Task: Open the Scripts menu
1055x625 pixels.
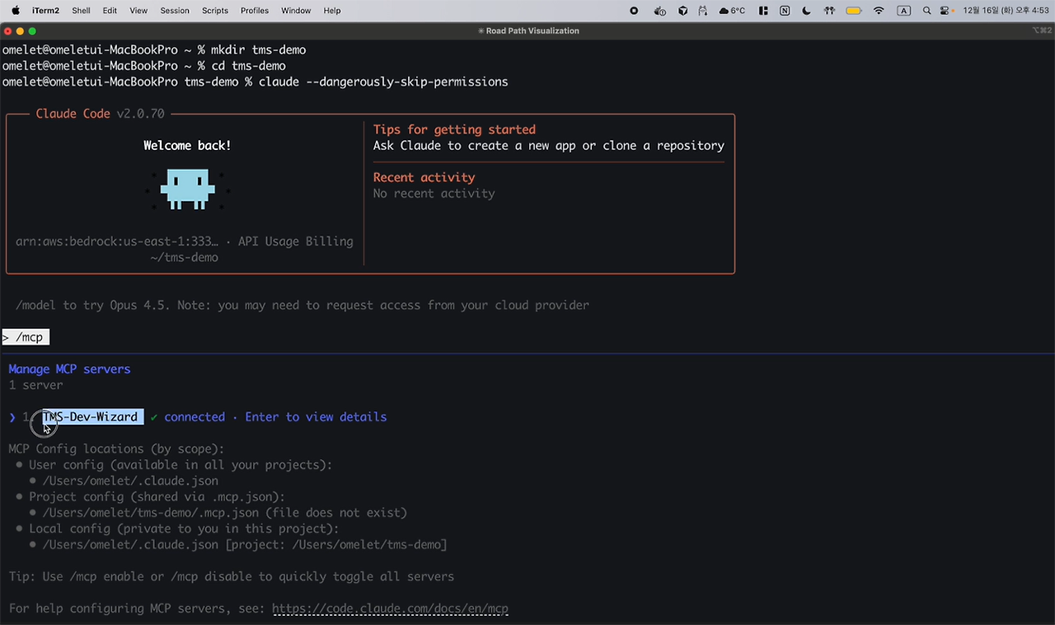Action: click(x=215, y=11)
